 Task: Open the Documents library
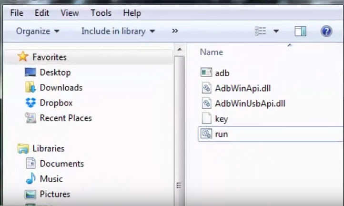(61, 164)
